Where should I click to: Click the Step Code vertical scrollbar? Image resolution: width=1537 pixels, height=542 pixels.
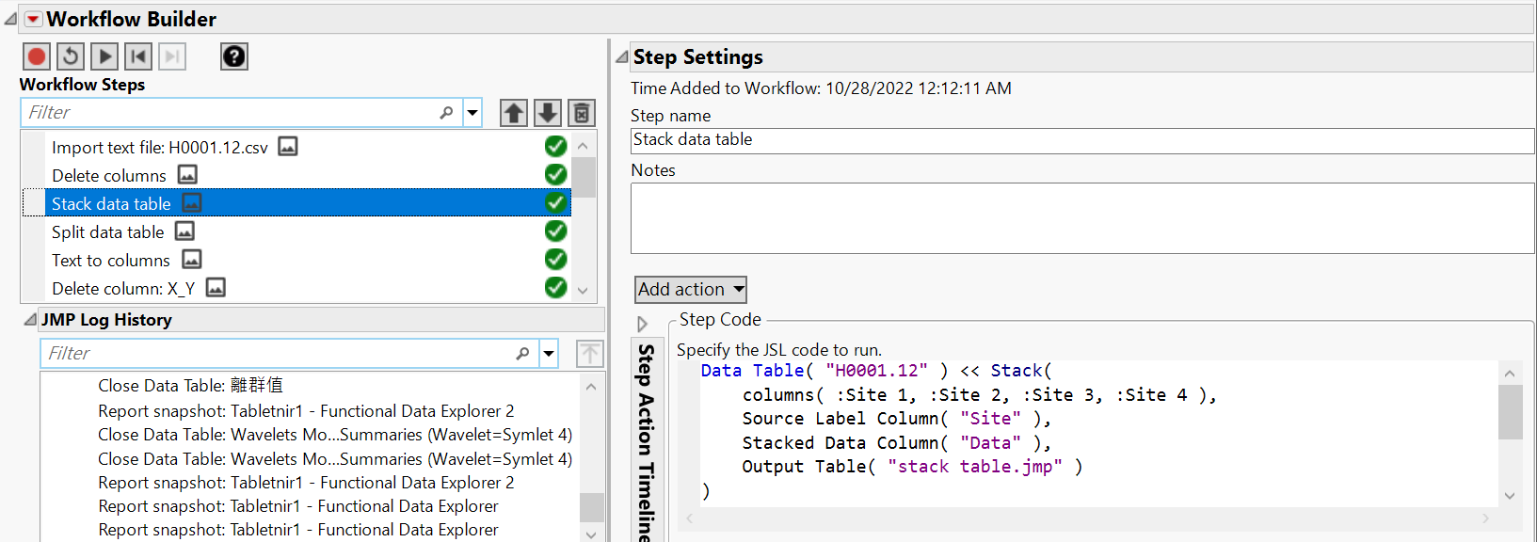point(1510,414)
